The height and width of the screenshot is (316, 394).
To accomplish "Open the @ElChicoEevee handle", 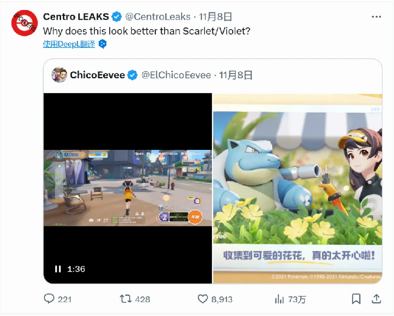I will [x=176, y=75].
